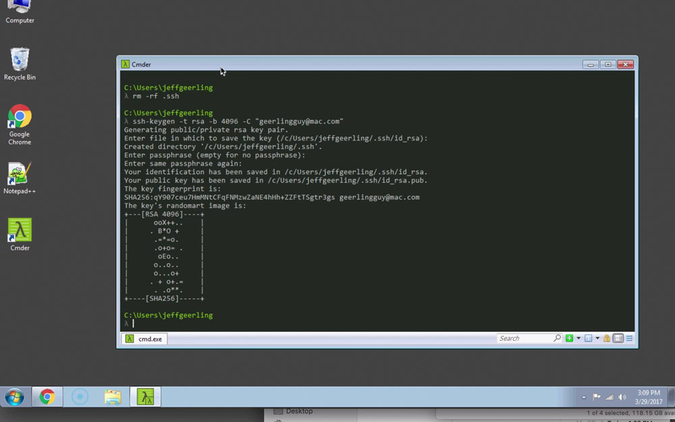The width and height of the screenshot is (675, 422).
Task: Open the Windows Start menu
Action: [x=15, y=396]
